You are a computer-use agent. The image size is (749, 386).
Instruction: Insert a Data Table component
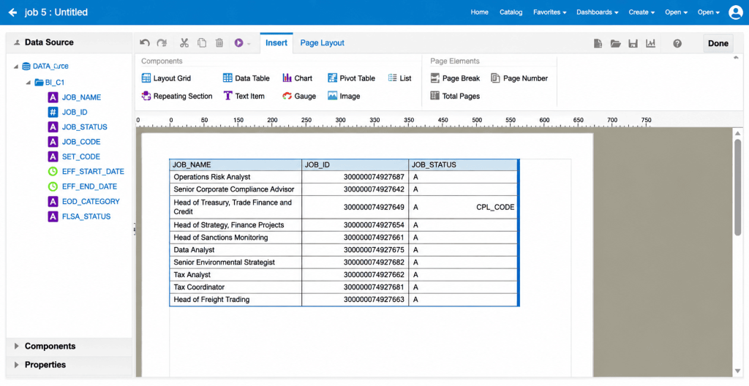(x=246, y=78)
